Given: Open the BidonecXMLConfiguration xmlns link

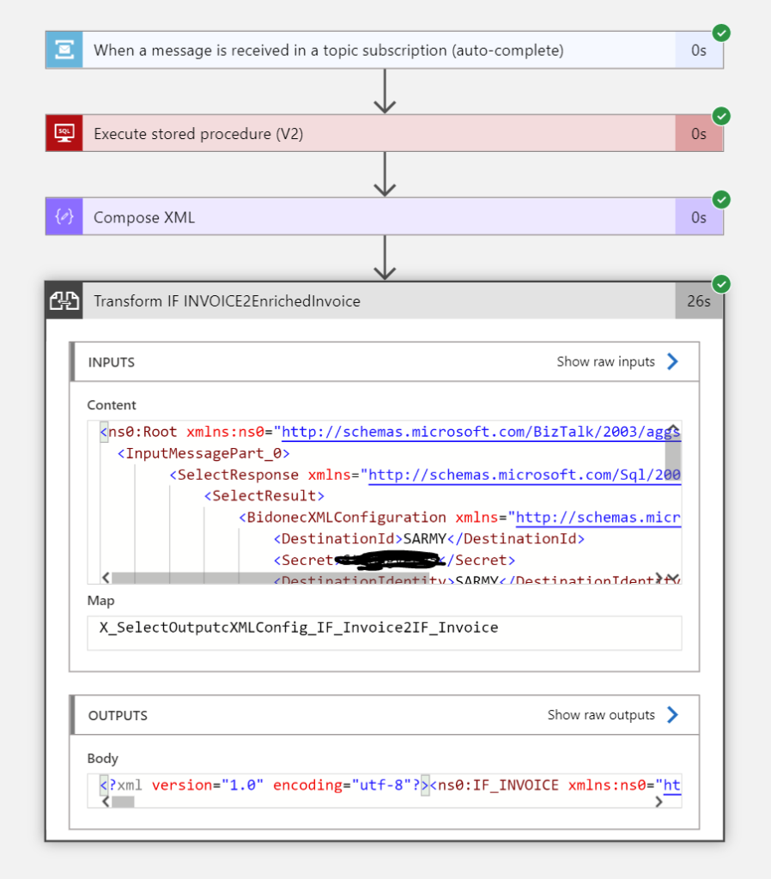Looking at the screenshot, I should click(598, 518).
